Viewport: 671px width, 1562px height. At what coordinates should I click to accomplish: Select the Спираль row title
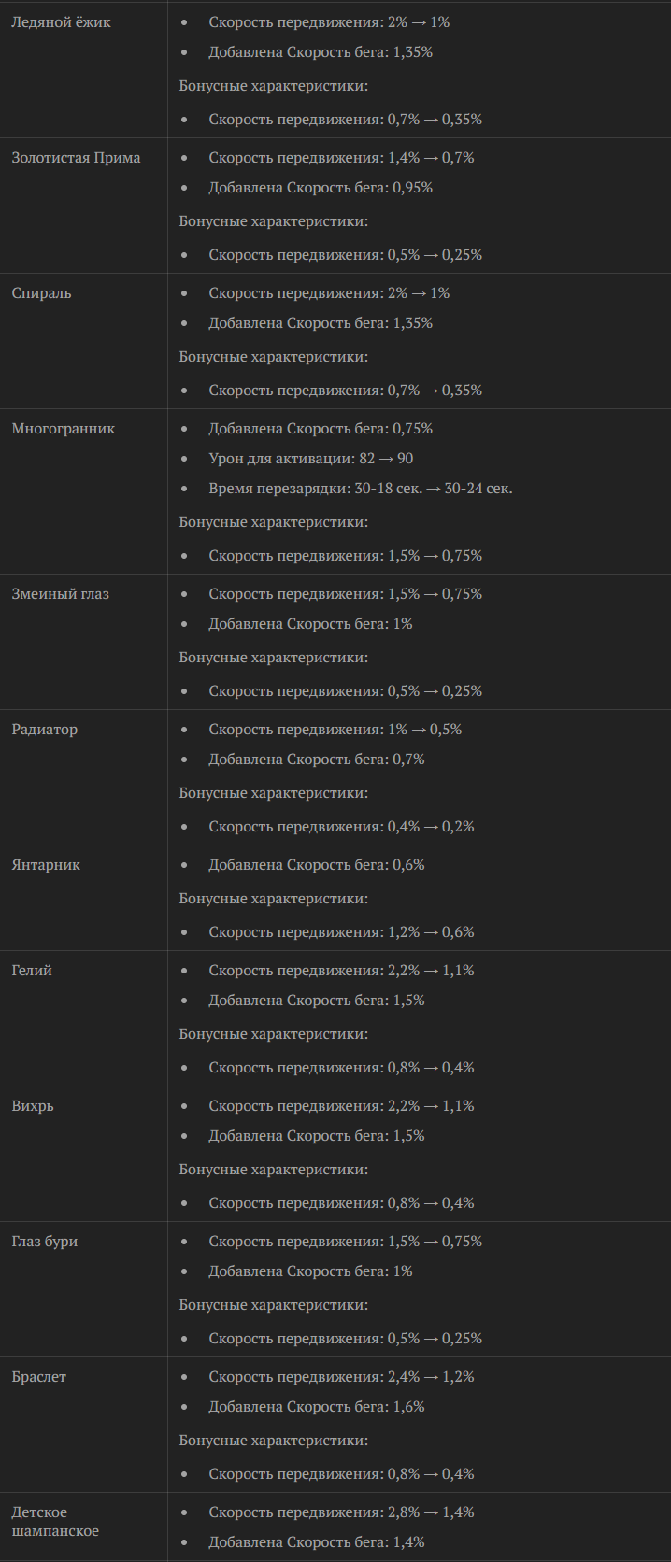[41, 292]
